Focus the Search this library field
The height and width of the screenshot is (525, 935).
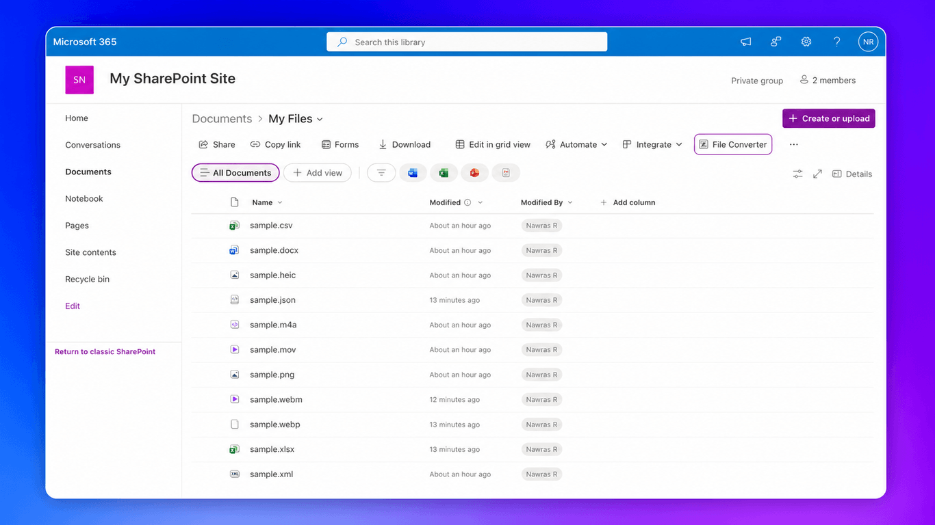click(x=467, y=42)
